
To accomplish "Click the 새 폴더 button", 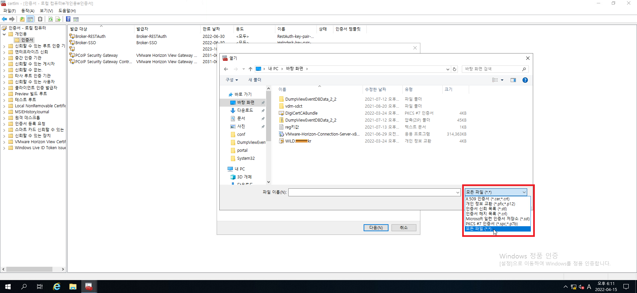I will click(254, 80).
